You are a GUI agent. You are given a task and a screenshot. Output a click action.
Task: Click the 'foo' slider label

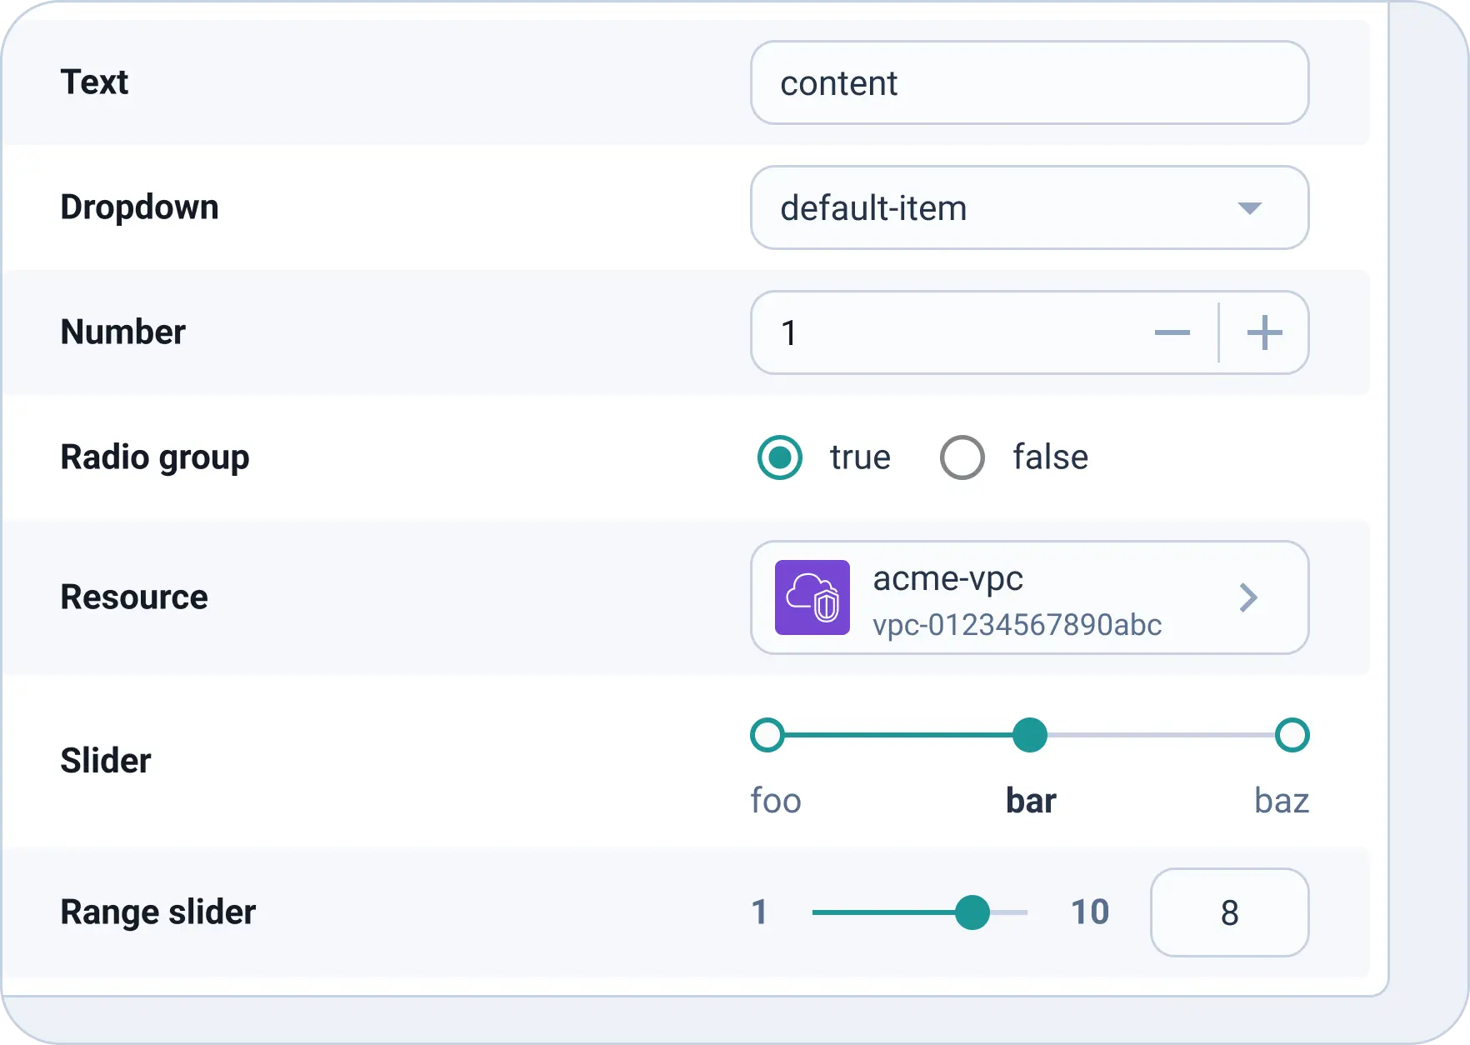coord(776,801)
